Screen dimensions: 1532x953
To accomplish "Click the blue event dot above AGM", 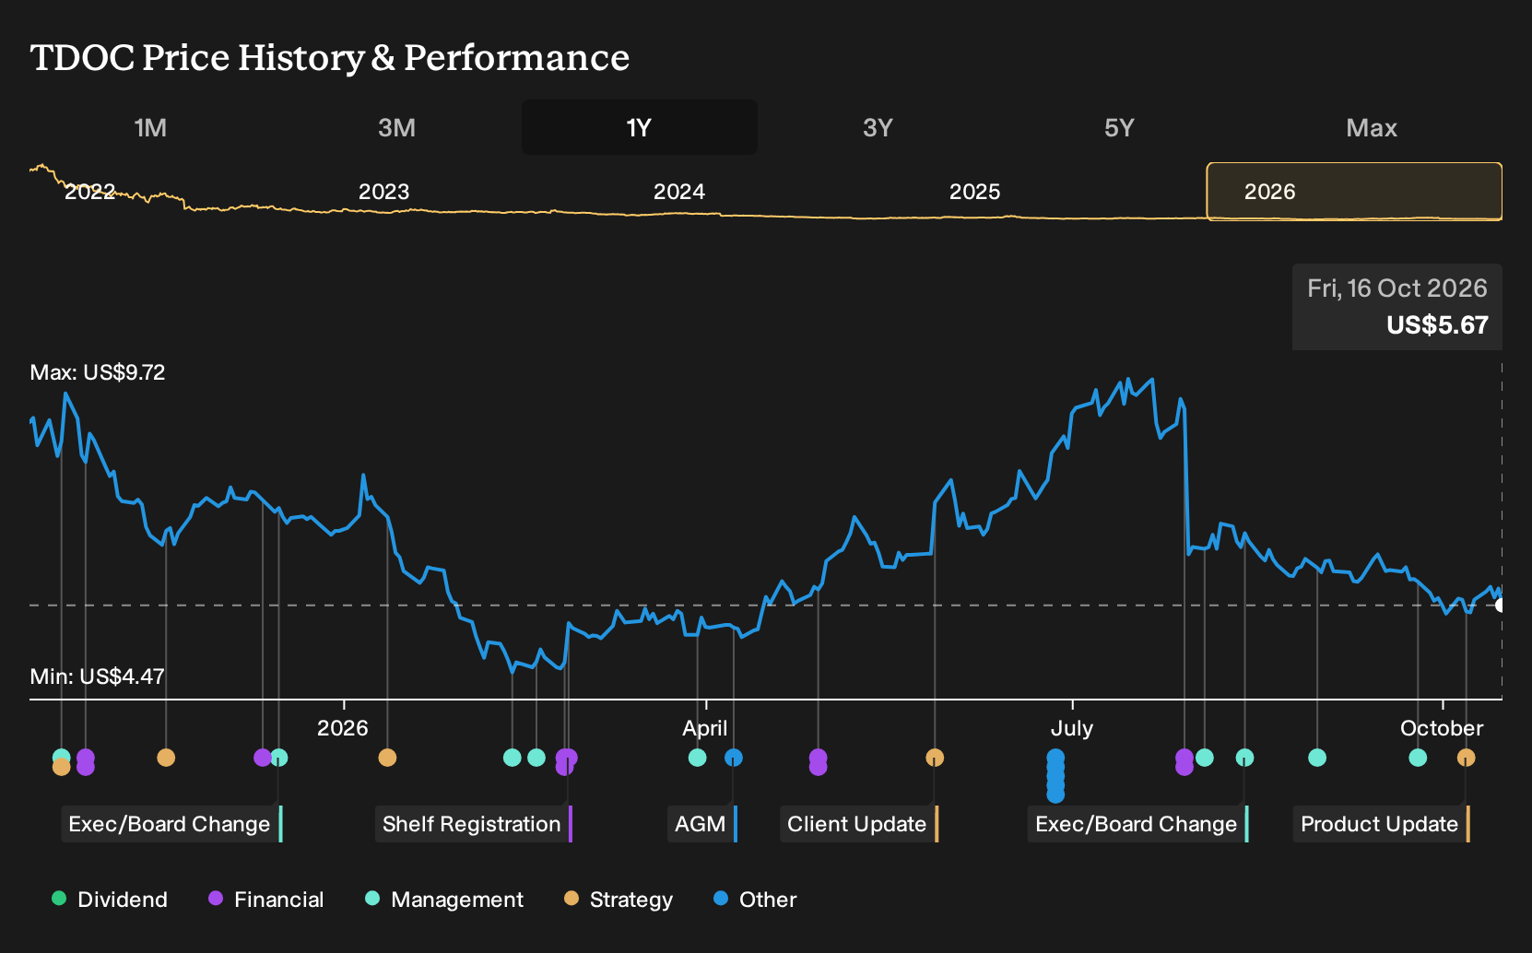I will [x=734, y=758].
